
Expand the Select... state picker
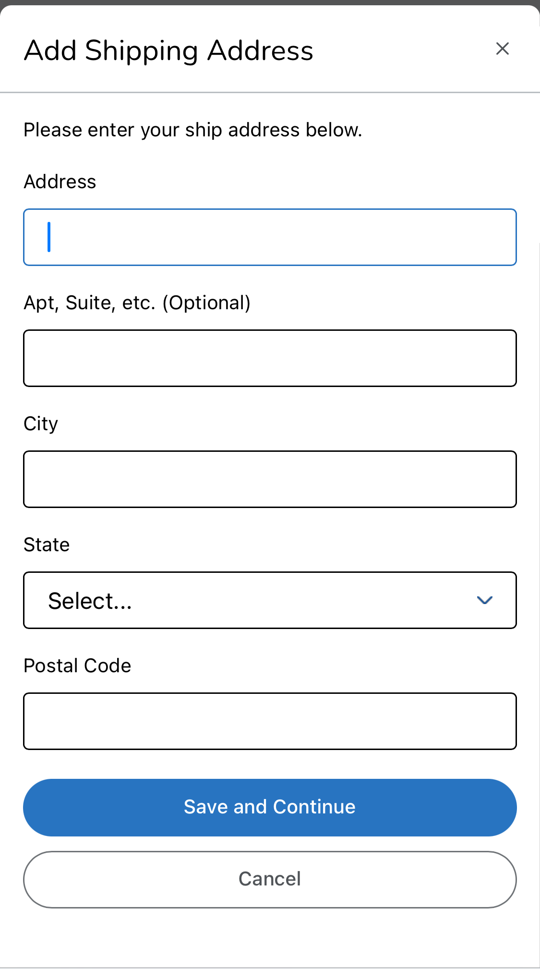pyautogui.click(x=270, y=600)
